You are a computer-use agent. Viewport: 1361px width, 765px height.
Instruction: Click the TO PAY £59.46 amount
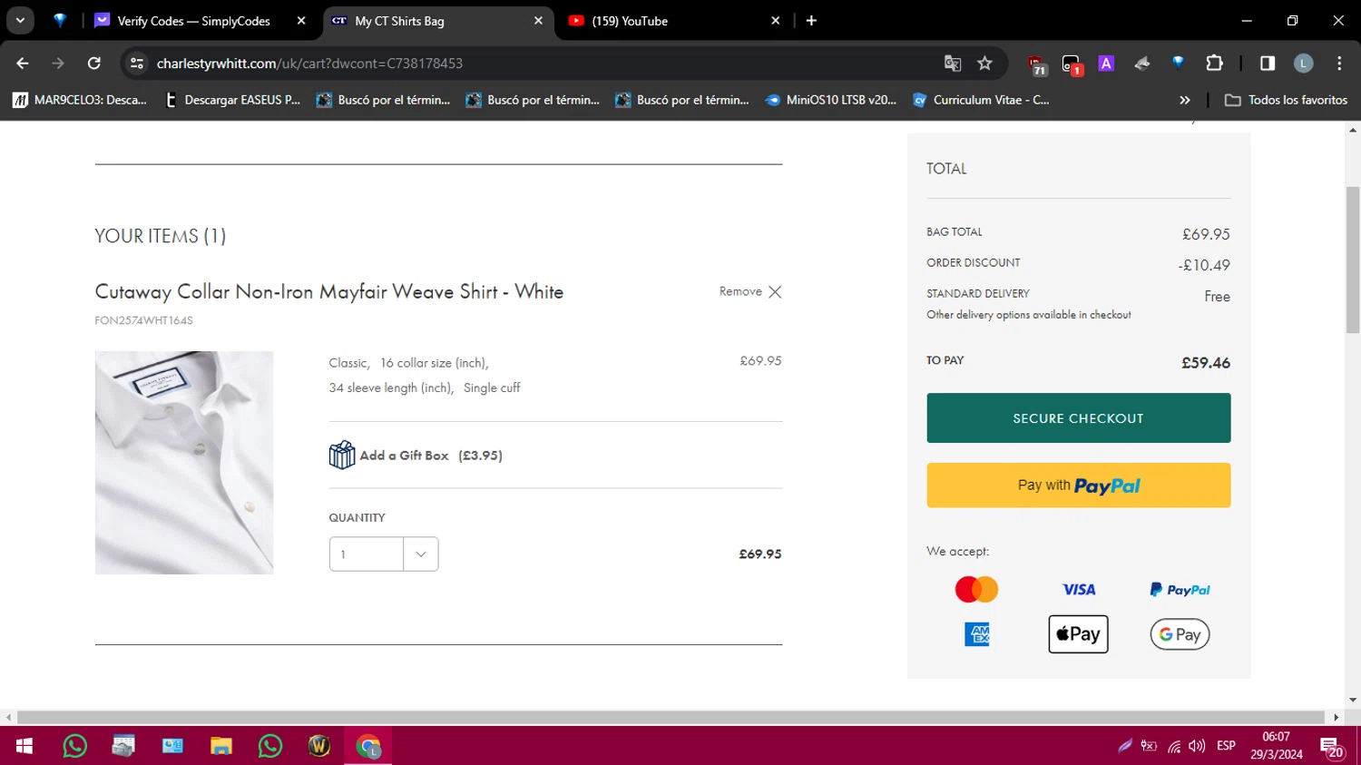click(1206, 363)
